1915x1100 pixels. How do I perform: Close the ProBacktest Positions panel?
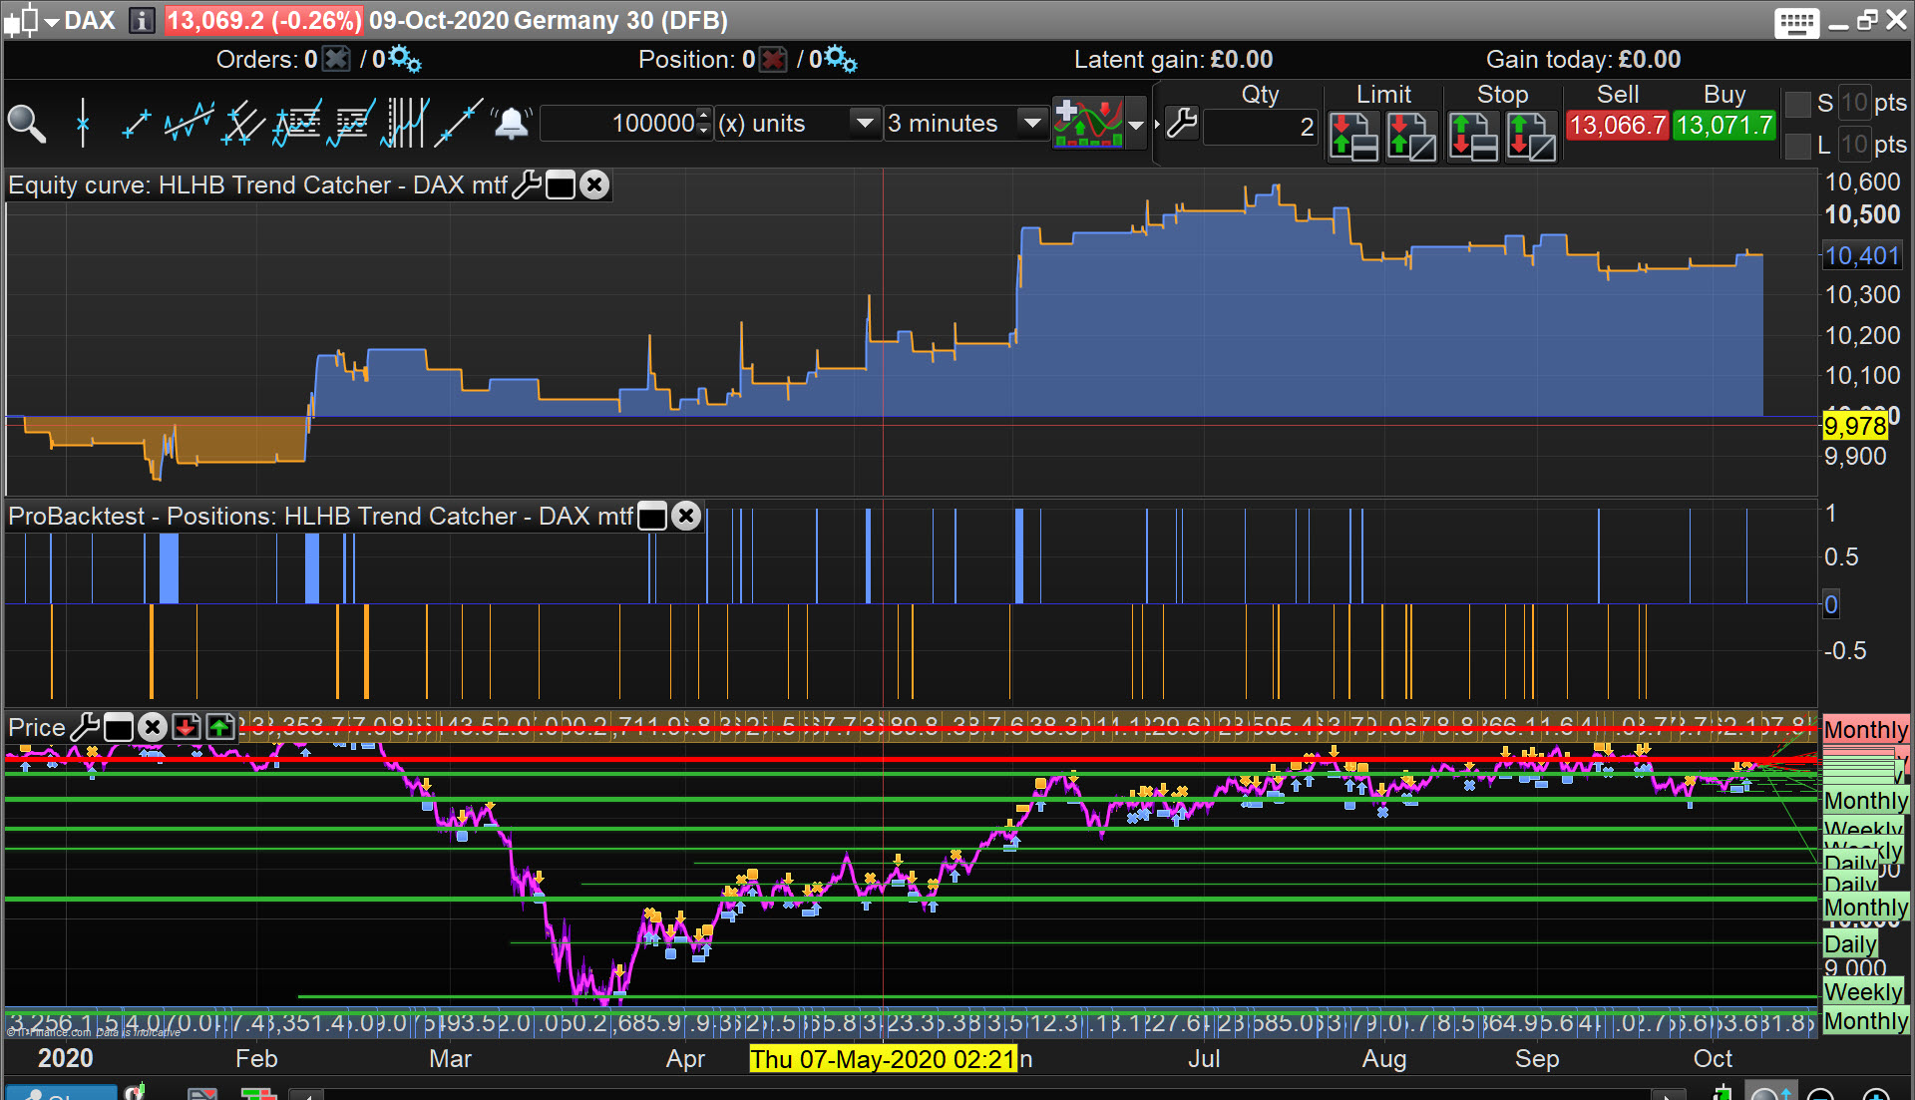[x=686, y=516]
